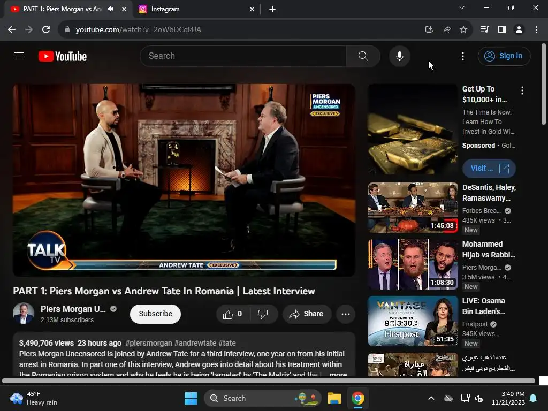The width and height of the screenshot is (548, 411).
Task: Open taskbar clock and date
Action: pos(508,398)
